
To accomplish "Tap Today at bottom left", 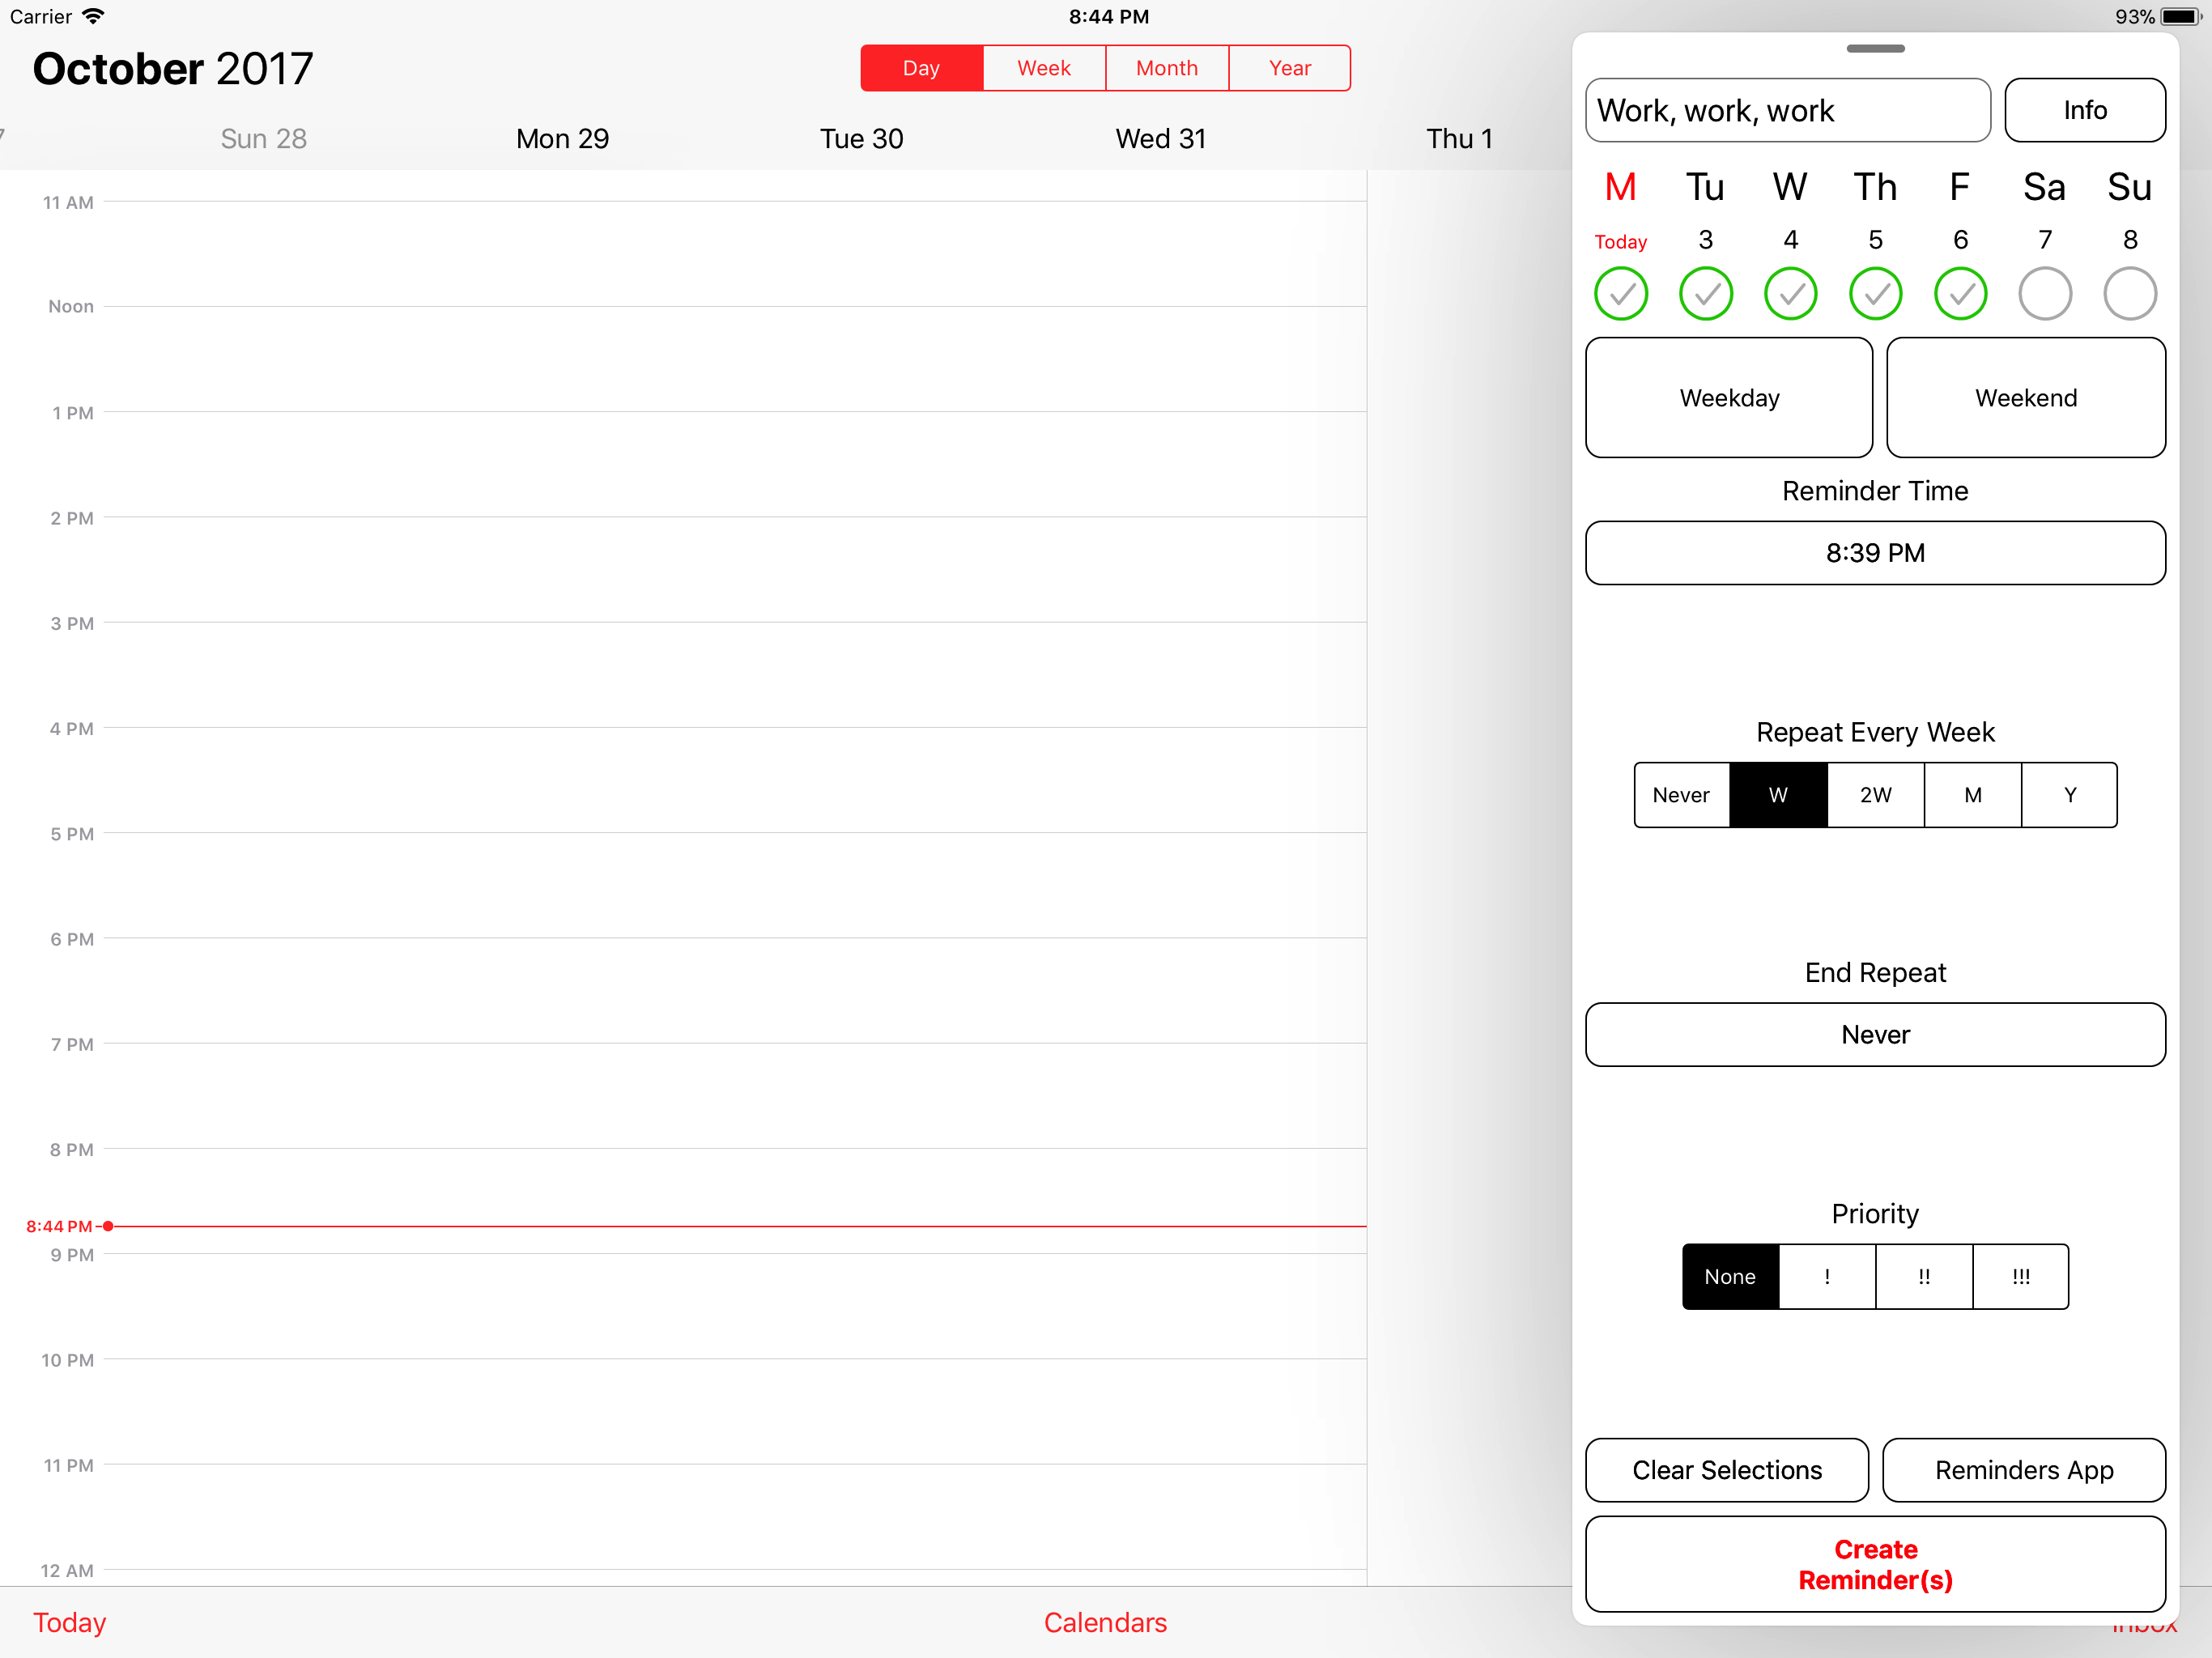I will point(70,1622).
